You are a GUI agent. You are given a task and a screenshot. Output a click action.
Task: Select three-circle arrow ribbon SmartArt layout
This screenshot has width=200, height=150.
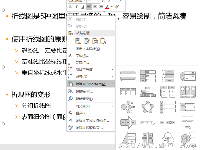pos(188,92)
